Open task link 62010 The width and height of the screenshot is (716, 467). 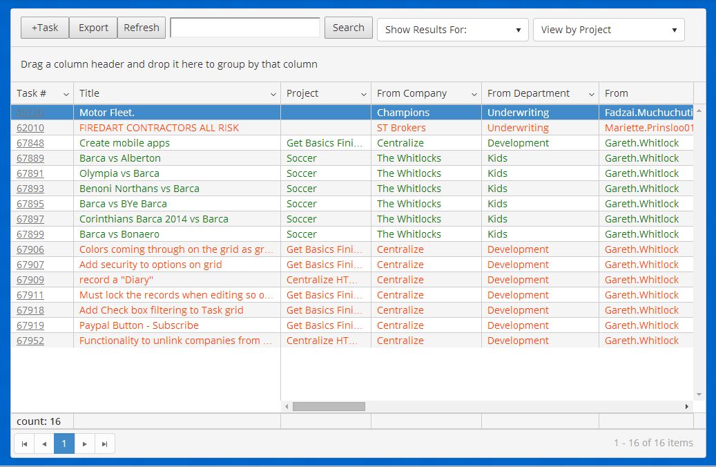pyautogui.click(x=30, y=128)
